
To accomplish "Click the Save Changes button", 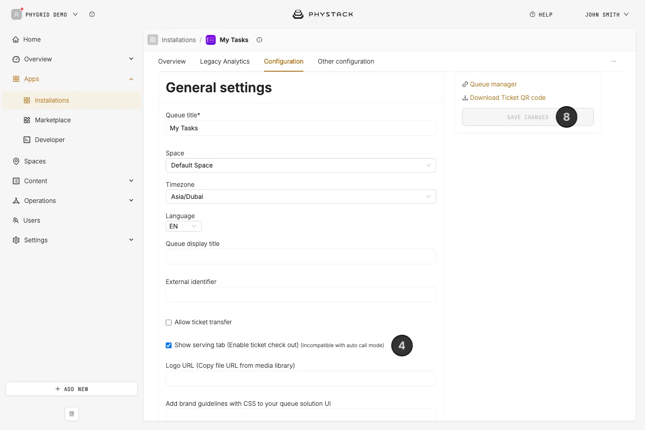I will pyautogui.click(x=528, y=117).
